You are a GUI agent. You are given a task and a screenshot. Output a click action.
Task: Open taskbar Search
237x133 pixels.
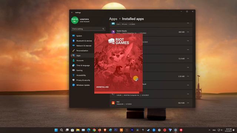tap(61, 130)
